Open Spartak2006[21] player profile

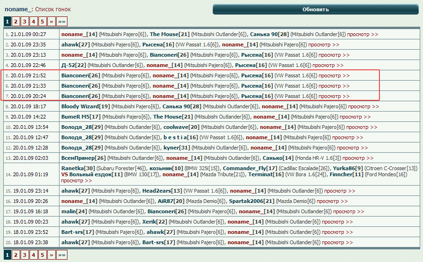252,201
